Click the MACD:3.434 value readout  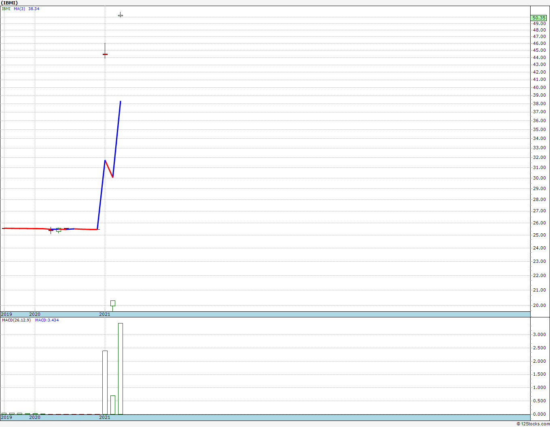[x=47, y=320]
